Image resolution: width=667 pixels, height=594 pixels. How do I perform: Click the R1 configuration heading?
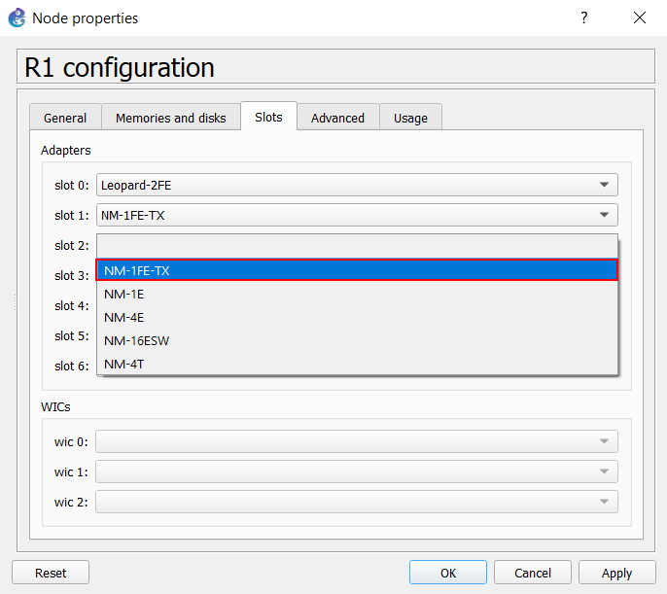pyautogui.click(x=120, y=67)
